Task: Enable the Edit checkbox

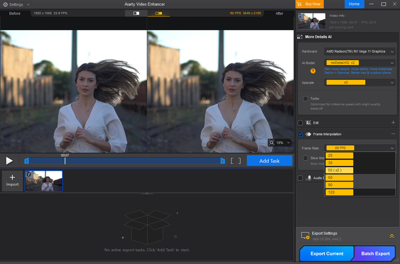Action: coord(300,123)
